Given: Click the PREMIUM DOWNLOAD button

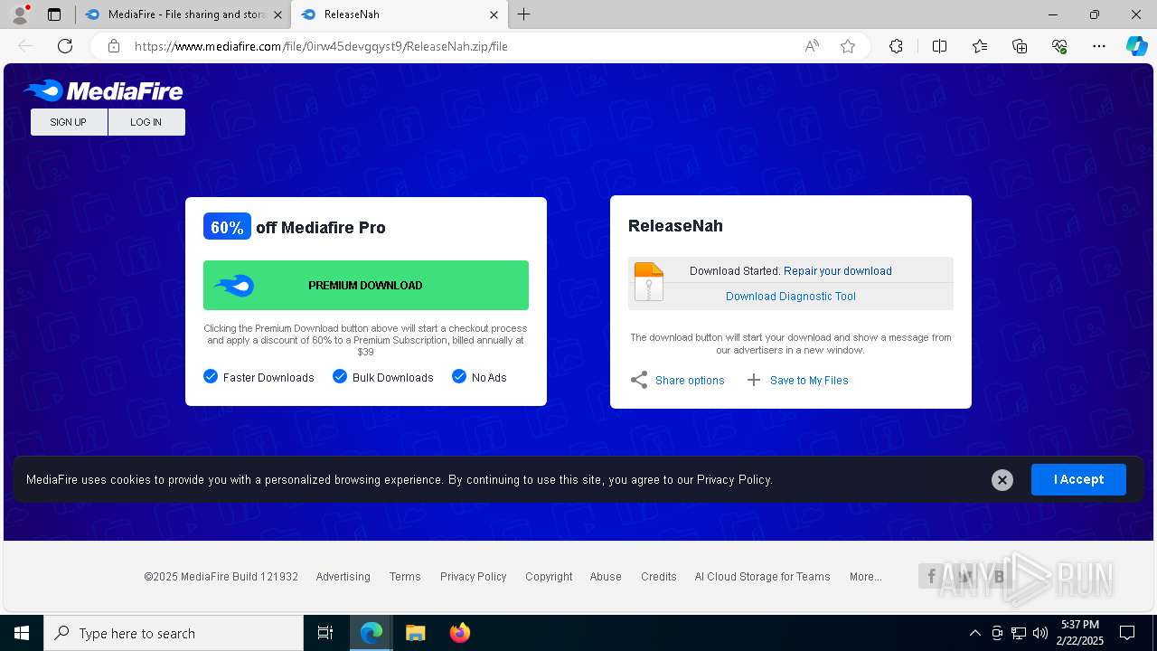Looking at the screenshot, I should (x=366, y=286).
